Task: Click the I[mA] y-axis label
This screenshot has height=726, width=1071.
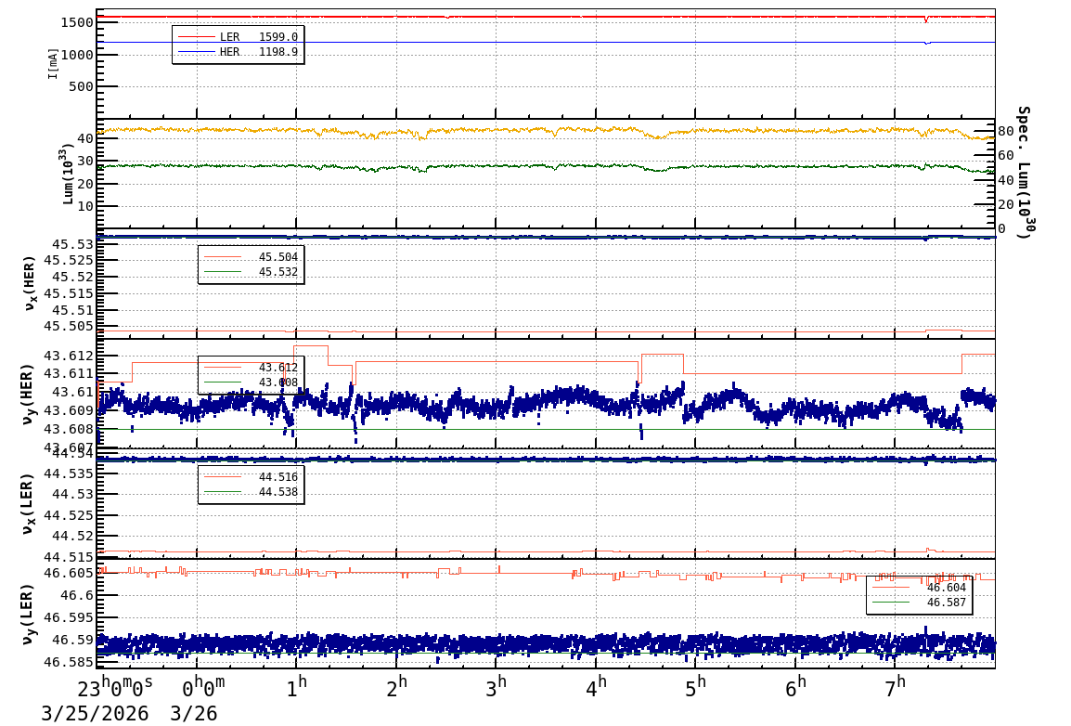Action: [53, 63]
